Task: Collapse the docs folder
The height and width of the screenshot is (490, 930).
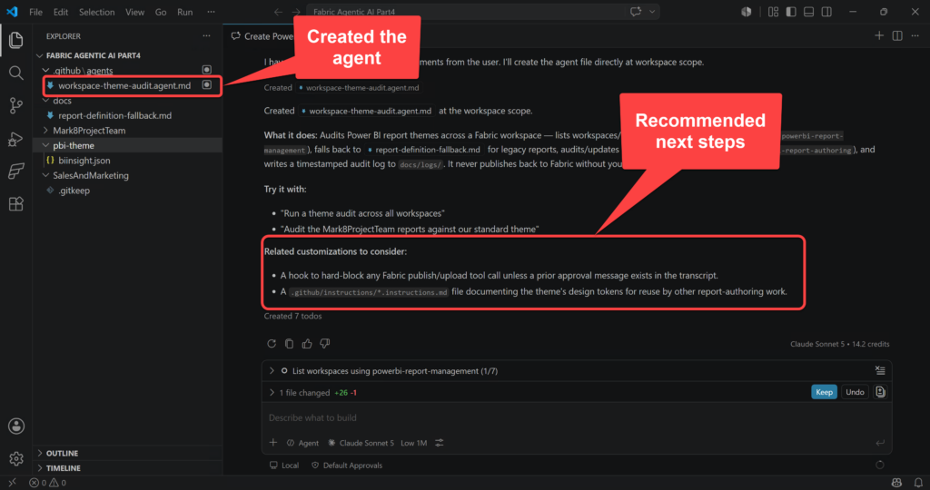Action: [x=45, y=101]
